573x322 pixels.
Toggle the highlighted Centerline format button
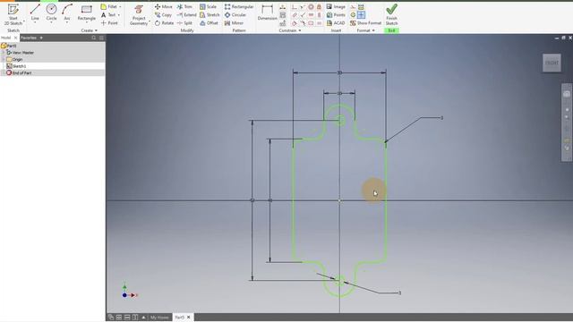pyautogui.click(x=361, y=15)
